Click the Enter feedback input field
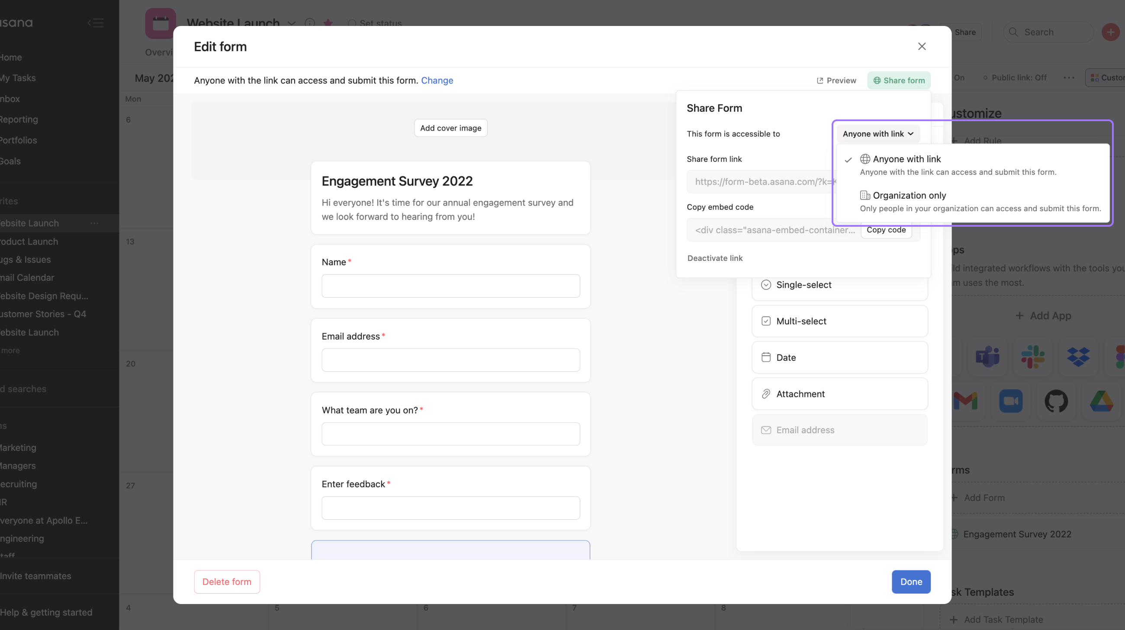 pos(451,508)
